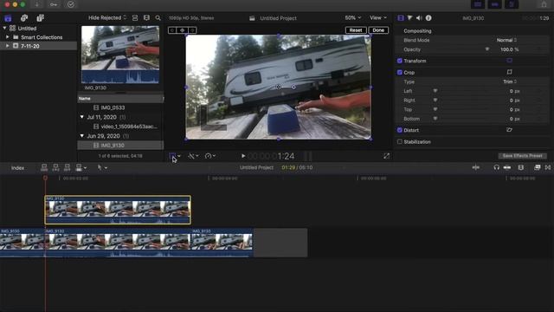Open the Video inspector tab icon

(401, 18)
